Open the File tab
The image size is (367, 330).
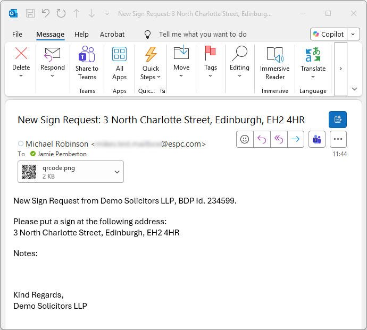point(17,35)
